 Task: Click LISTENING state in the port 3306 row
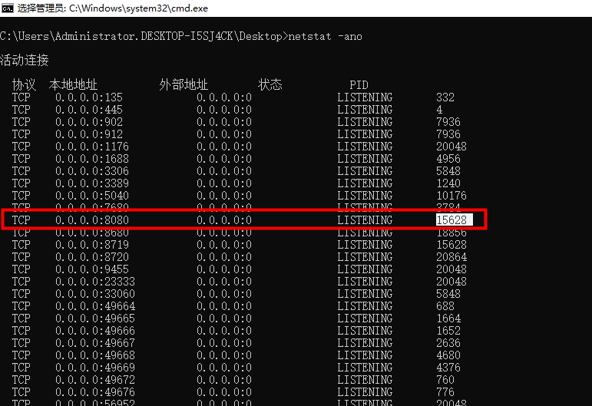tap(365, 171)
